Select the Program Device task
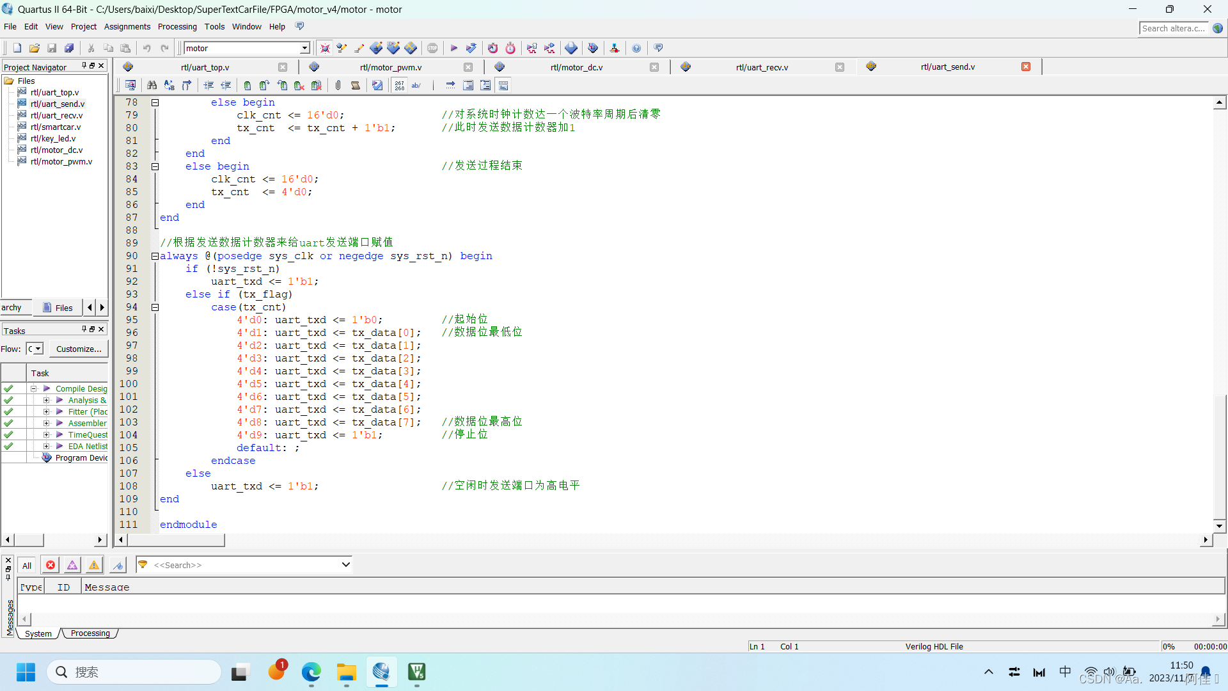This screenshot has height=691, width=1228. click(x=81, y=457)
